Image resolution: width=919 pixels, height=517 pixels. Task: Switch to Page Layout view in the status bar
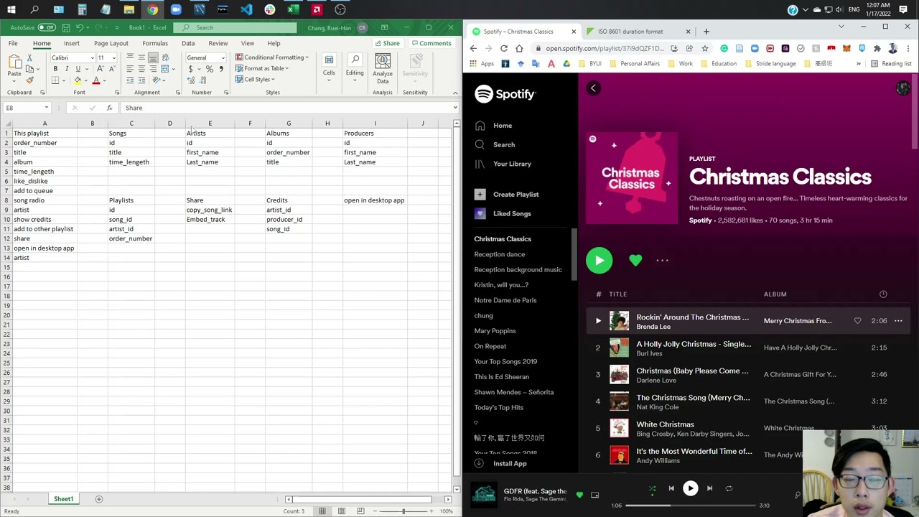point(342,511)
